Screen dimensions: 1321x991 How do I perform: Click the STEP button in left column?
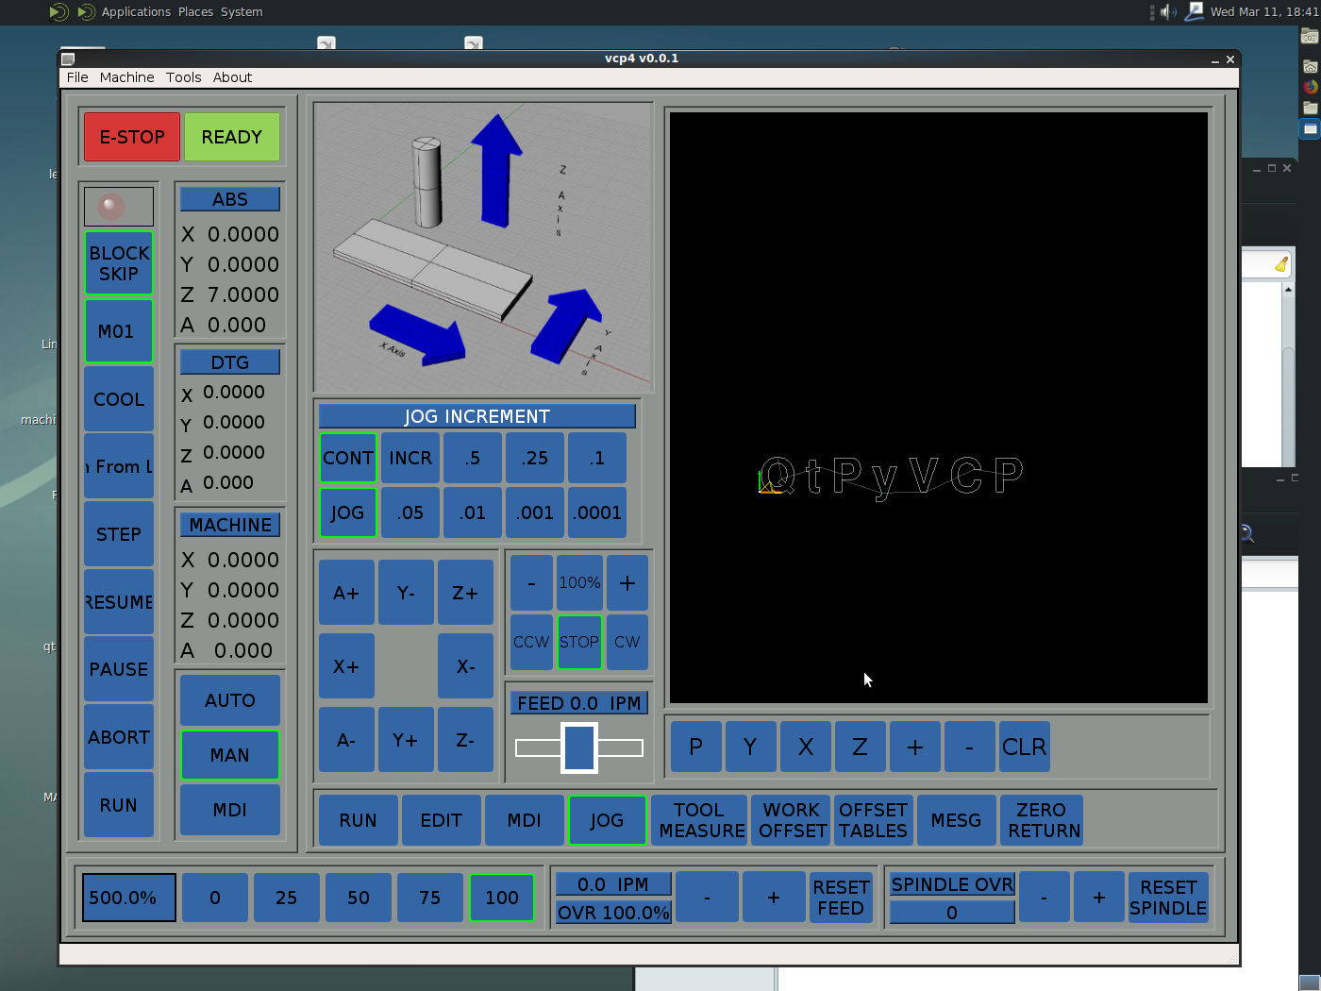pos(119,534)
